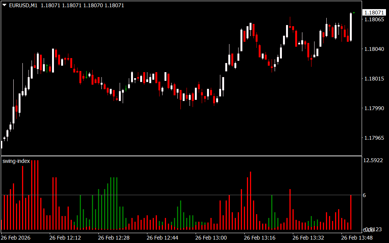Select the current price tag 1.18071
389x243 pixels.
click(x=373, y=13)
